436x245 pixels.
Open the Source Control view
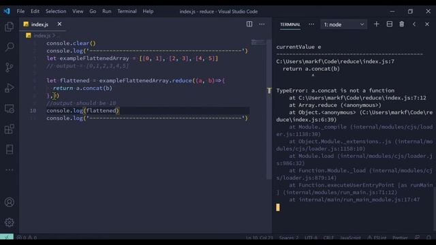(10, 67)
